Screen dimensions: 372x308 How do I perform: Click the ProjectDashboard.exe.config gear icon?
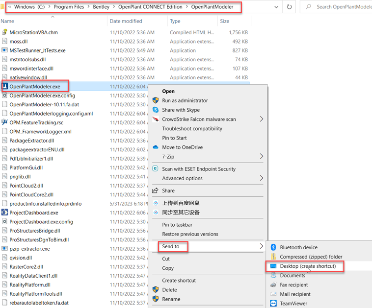pyautogui.click(x=4, y=221)
